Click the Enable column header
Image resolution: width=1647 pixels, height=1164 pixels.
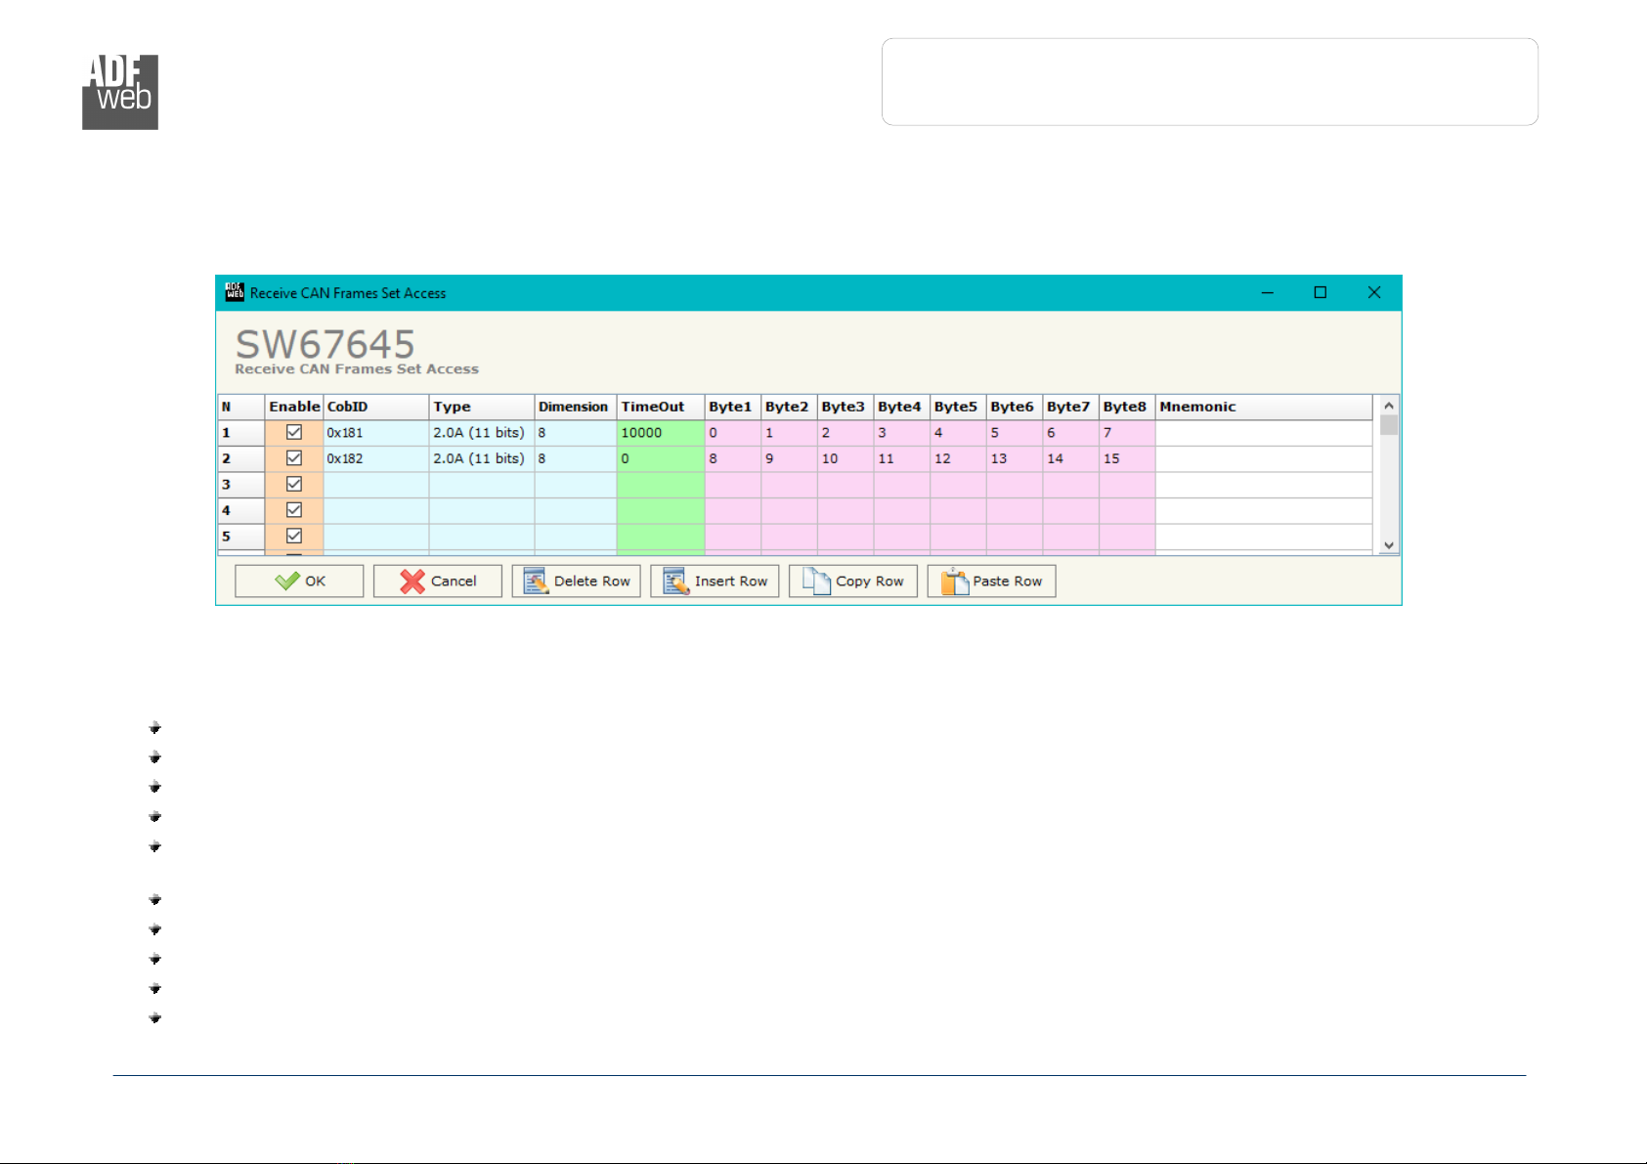294,407
